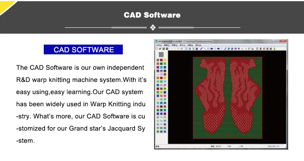304x161 pixels.
Task: Open the 编辑(E) Edit menu
Action: tap(167, 45)
